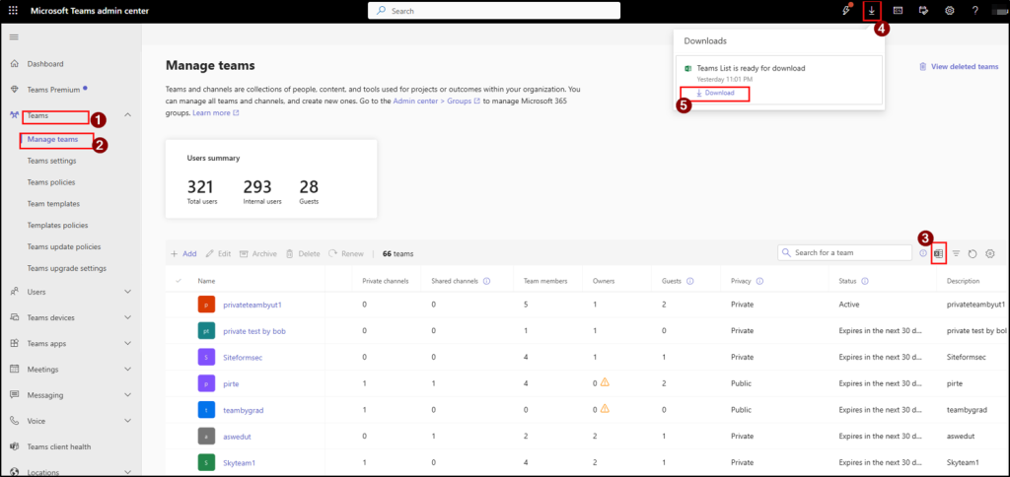Click the View deleted teams link
Screen dimensions: 1010x477
959,66
